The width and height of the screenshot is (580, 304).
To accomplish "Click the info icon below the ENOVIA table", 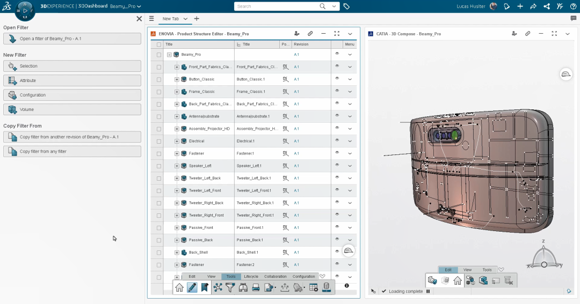I will (x=346, y=286).
